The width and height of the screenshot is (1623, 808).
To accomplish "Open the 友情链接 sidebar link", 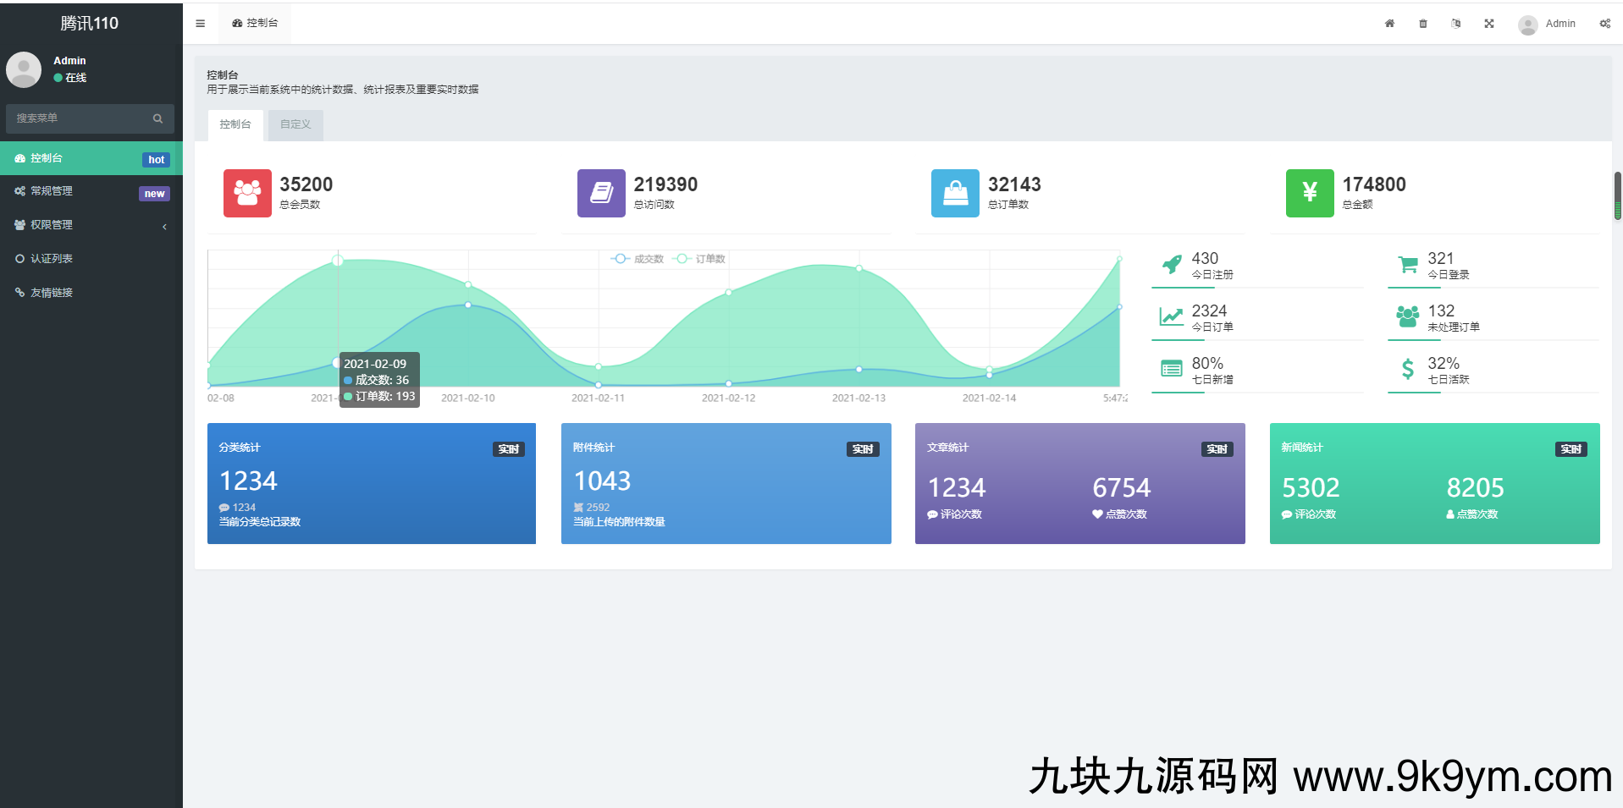I will click(91, 293).
